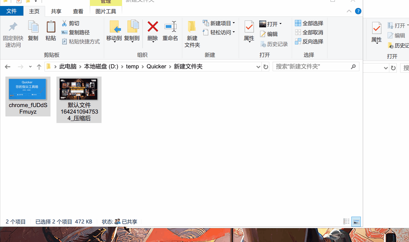Open 属性 properties in the front Explorer ribbon
The height and width of the screenshot is (242, 409).
[249, 31]
